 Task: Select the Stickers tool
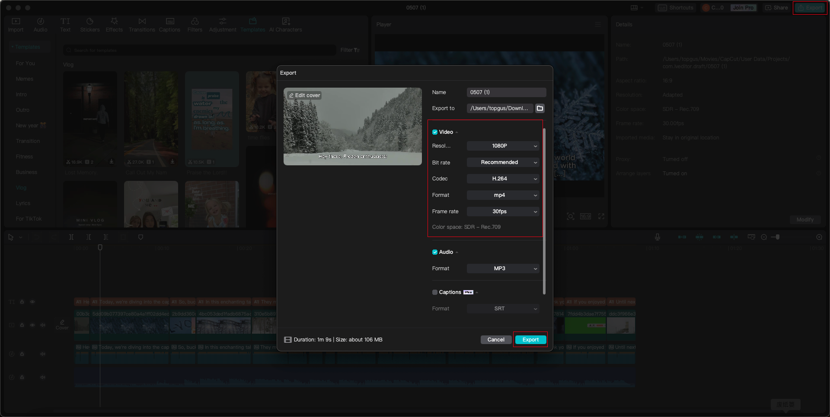(90, 24)
